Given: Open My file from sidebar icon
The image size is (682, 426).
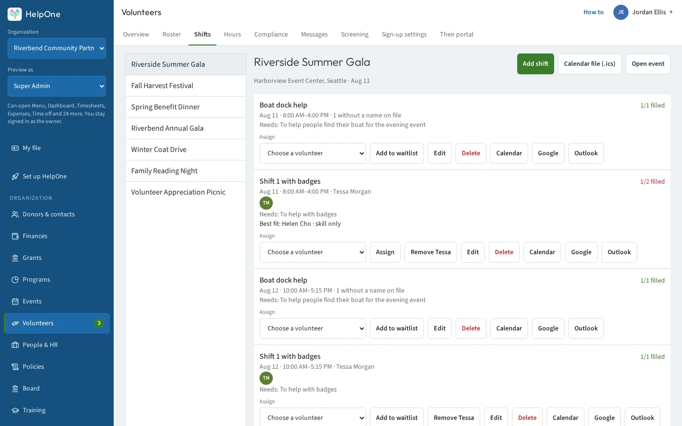Looking at the screenshot, I should coord(15,148).
